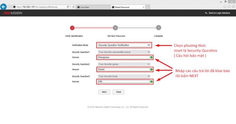This screenshot has height=124, width=236.
Task: Open the browser home icon
Action: pyautogui.click(x=225, y=6)
